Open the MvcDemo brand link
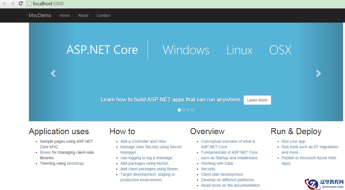The image size is (345, 190). (x=40, y=15)
